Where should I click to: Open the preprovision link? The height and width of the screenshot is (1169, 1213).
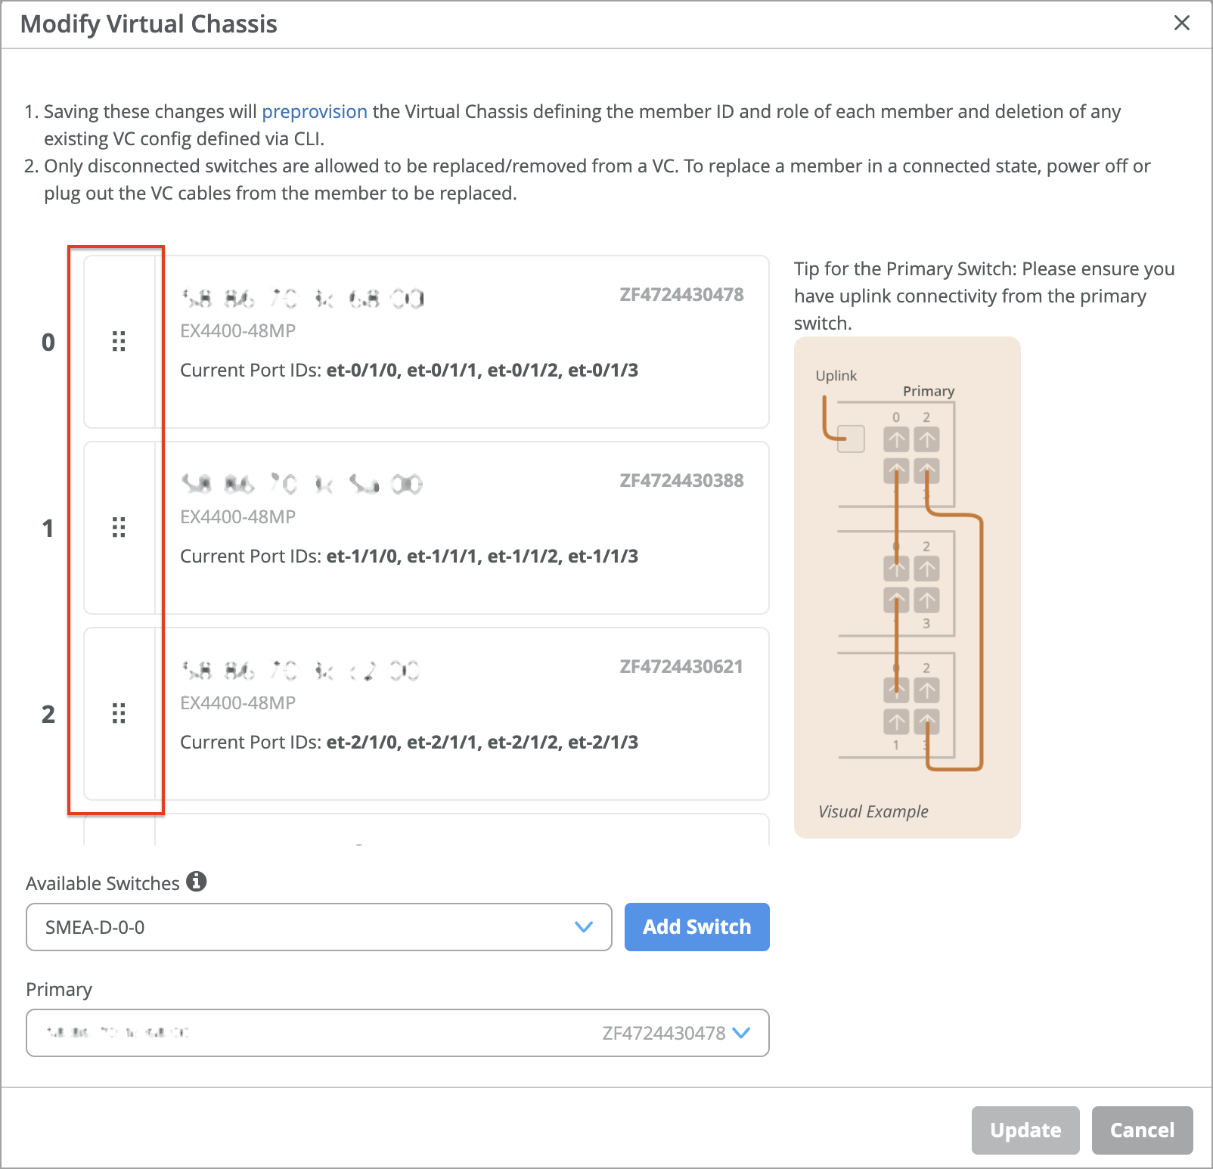[315, 112]
